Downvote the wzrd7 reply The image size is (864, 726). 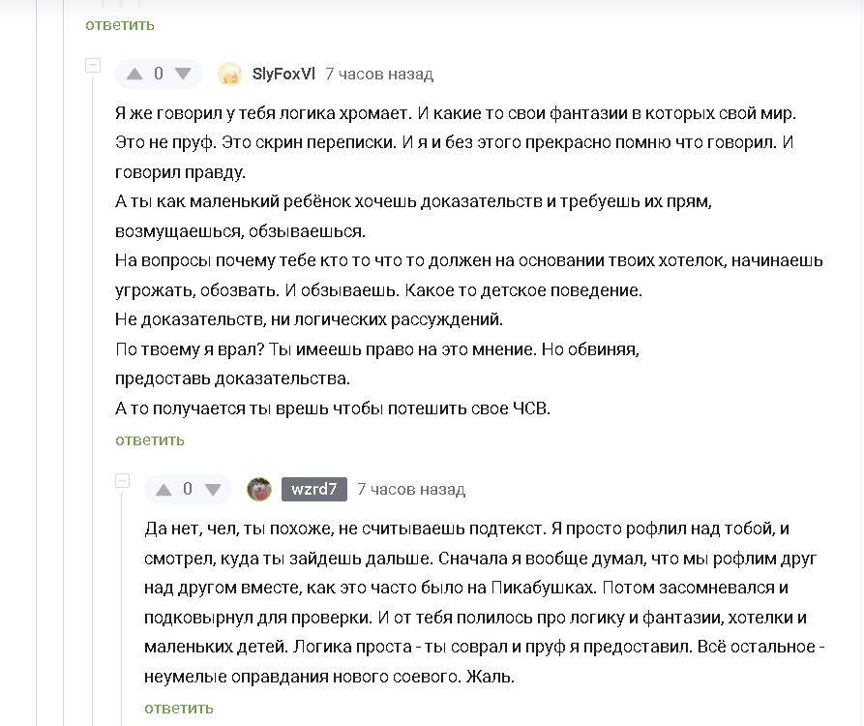pos(212,490)
